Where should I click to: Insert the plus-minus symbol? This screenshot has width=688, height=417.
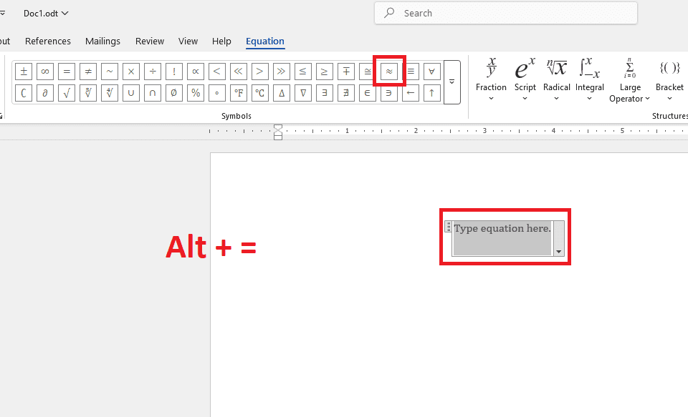[24, 72]
